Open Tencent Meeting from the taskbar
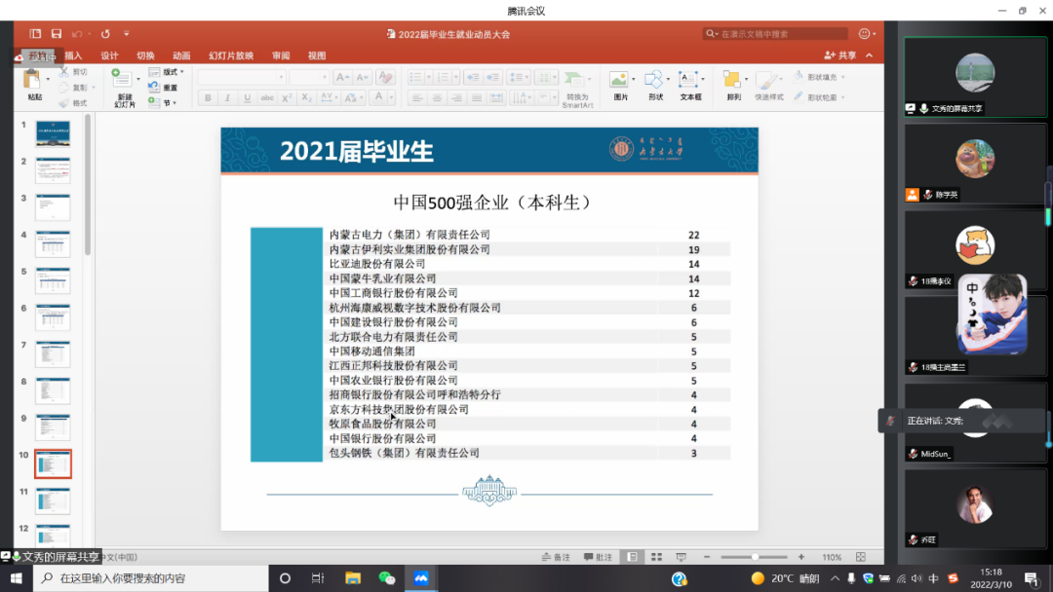The height and width of the screenshot is (592, 1053). tap(421, 578)
